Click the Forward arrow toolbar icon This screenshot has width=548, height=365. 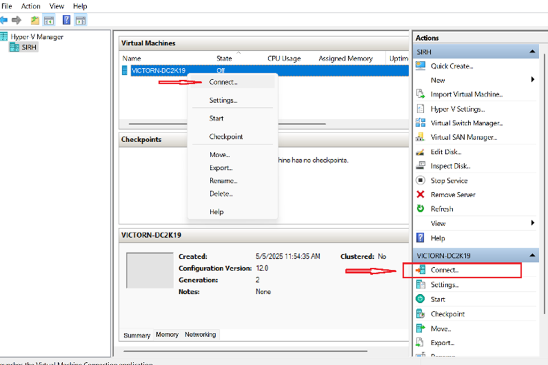16,20
